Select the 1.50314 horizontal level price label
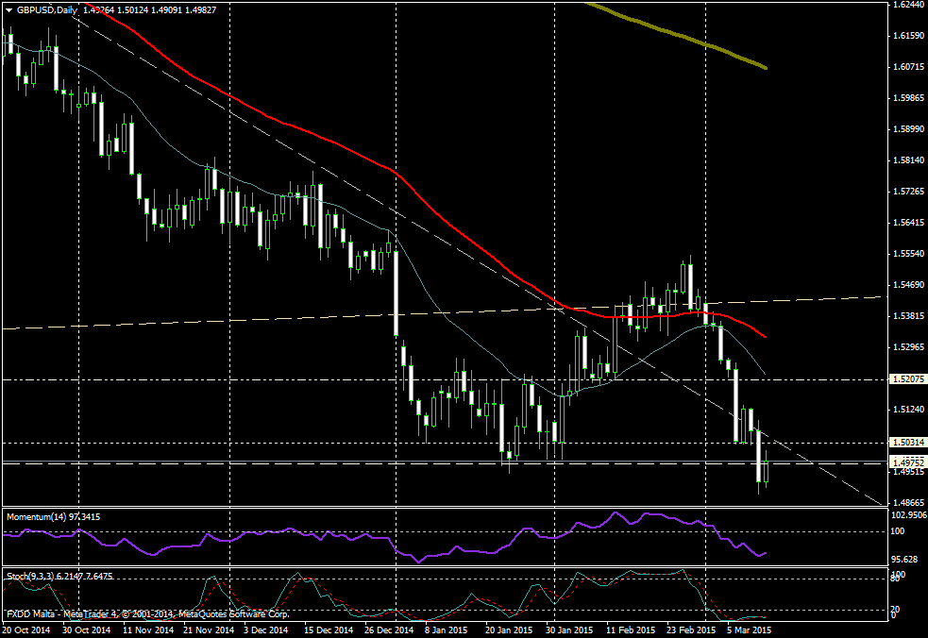Viewport: 928px width, 638px height. (907, 442)
